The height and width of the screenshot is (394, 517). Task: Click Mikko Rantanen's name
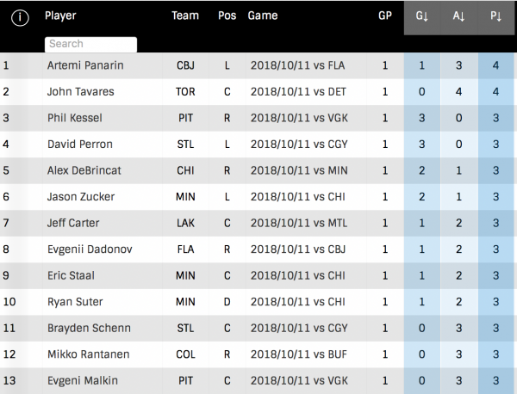tap(86, 354)
